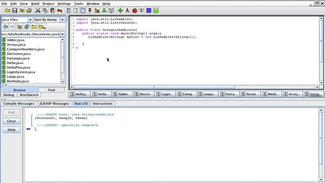The height and width of the screenshot is (183, 325).
Task: Open the File menu
Action: tap(4, 4)
